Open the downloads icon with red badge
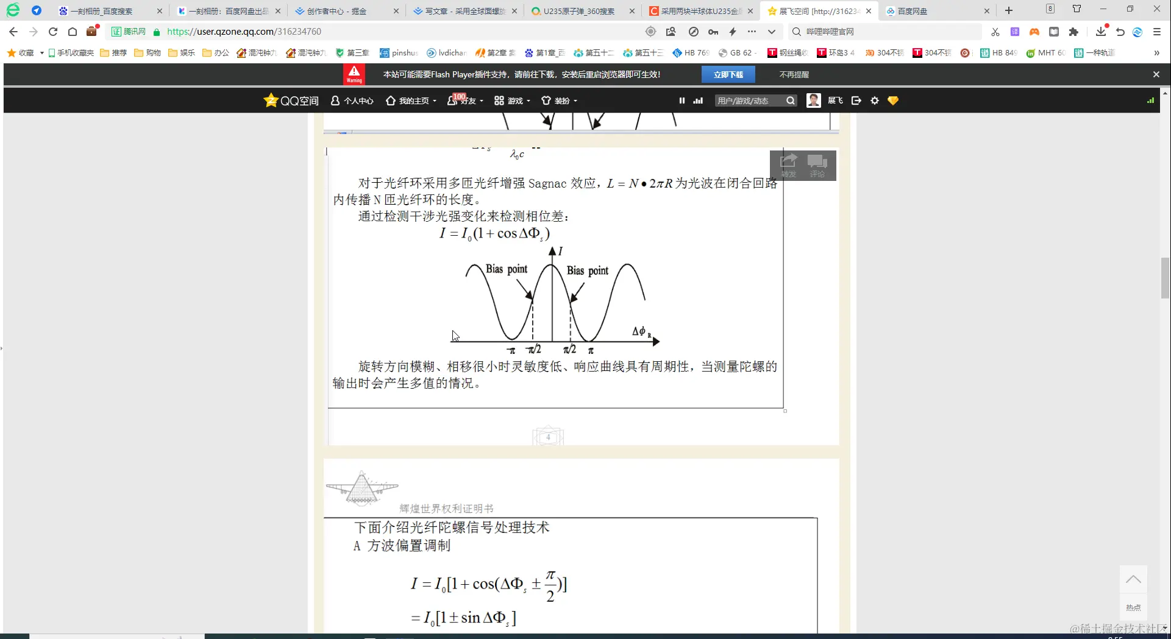The image size is (1171, 639). click(1101, 31)
